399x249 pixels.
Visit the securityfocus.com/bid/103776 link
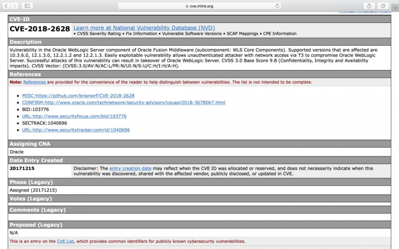coord(74,116)
